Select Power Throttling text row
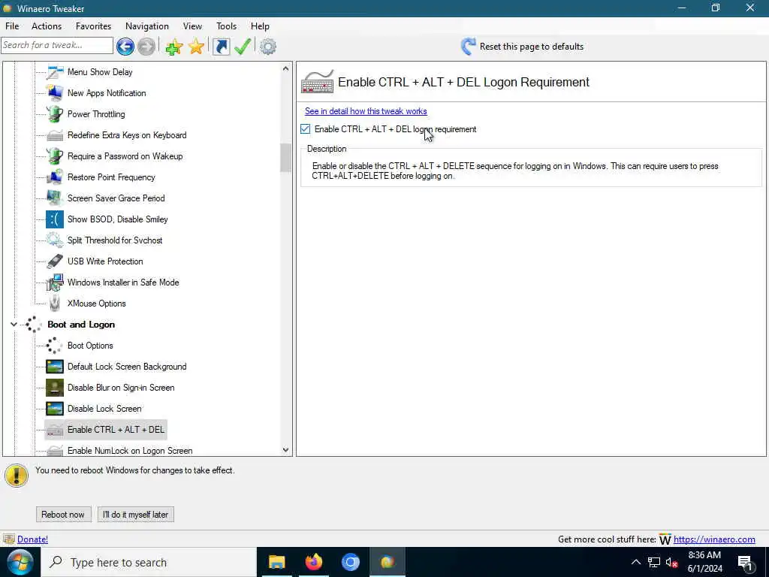769x577 pixels. point(96,114)
